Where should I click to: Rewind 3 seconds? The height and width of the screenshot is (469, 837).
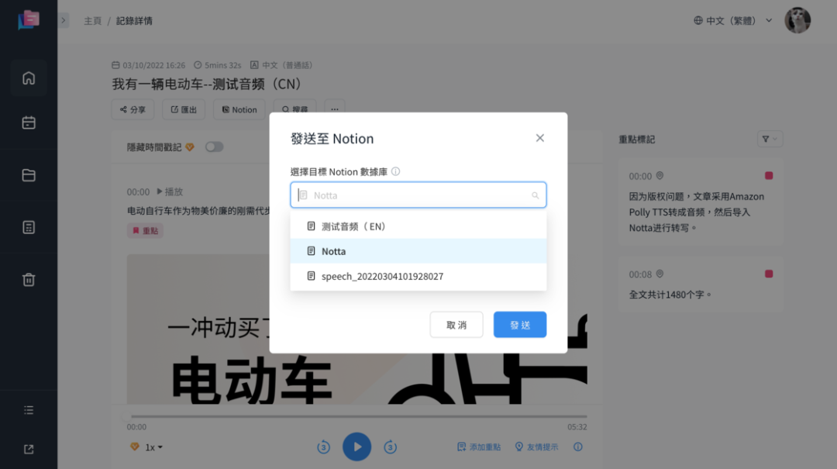point(323,447)
